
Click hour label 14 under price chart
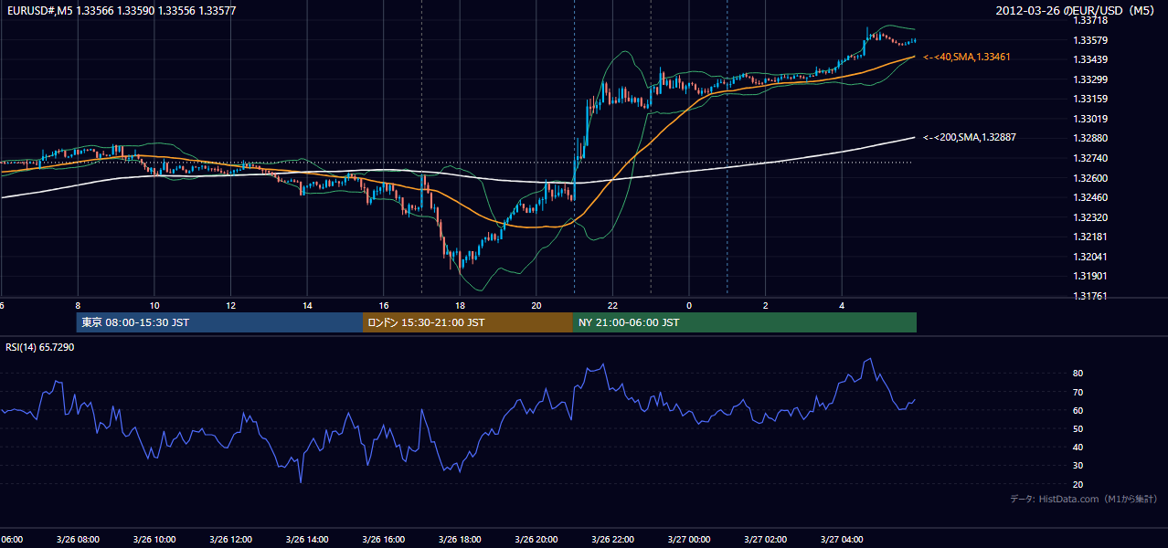pos(307,305)
